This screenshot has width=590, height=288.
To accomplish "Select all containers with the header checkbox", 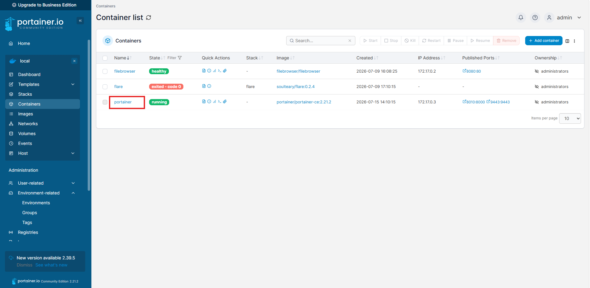I will 105,58.
